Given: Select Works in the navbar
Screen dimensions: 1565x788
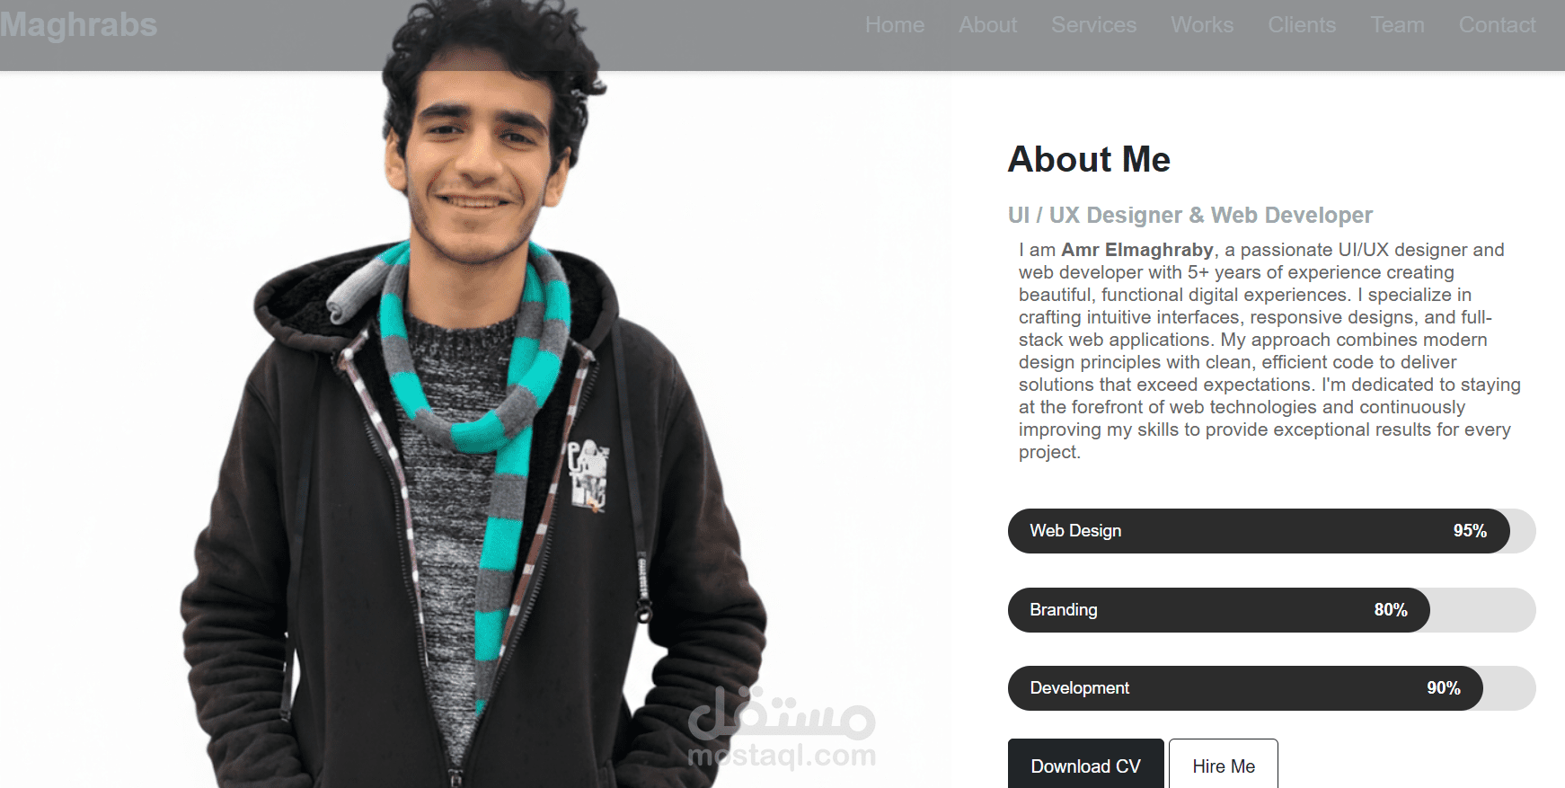Looking at the screenshot, I should 1202,25.
